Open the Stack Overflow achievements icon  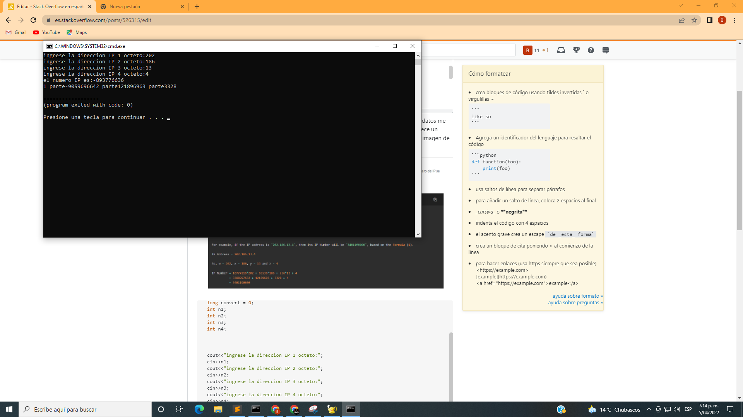[x=575, y=50]
